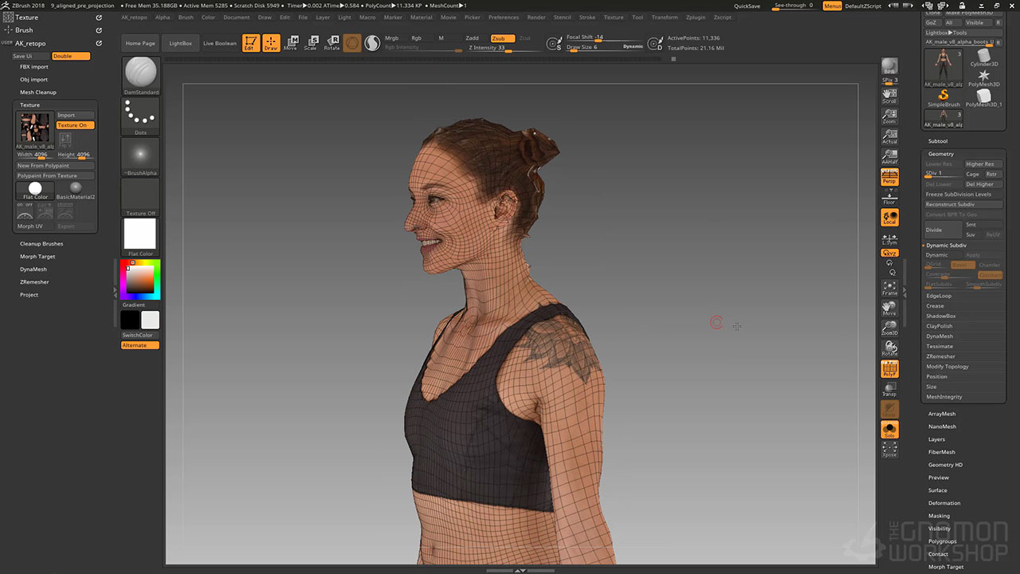The height and width of the screenshot is (574, 1020).
Task: Select the Move transform tool
Action: coord(290,43)
